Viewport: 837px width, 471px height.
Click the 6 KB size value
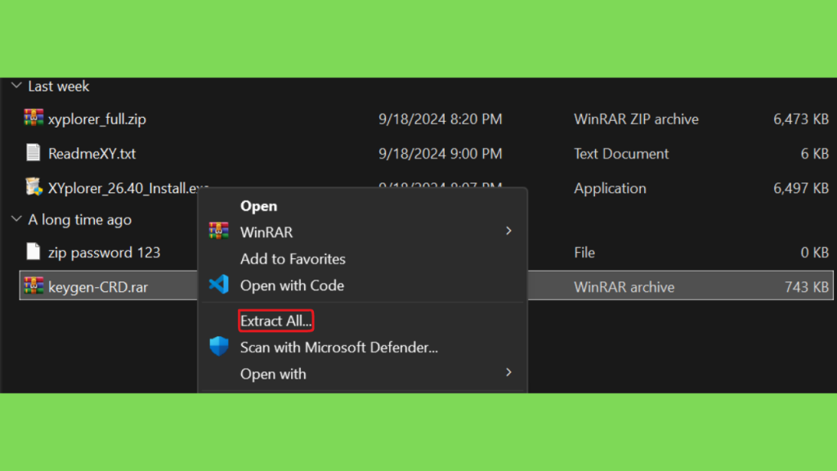tap(815, 154)
